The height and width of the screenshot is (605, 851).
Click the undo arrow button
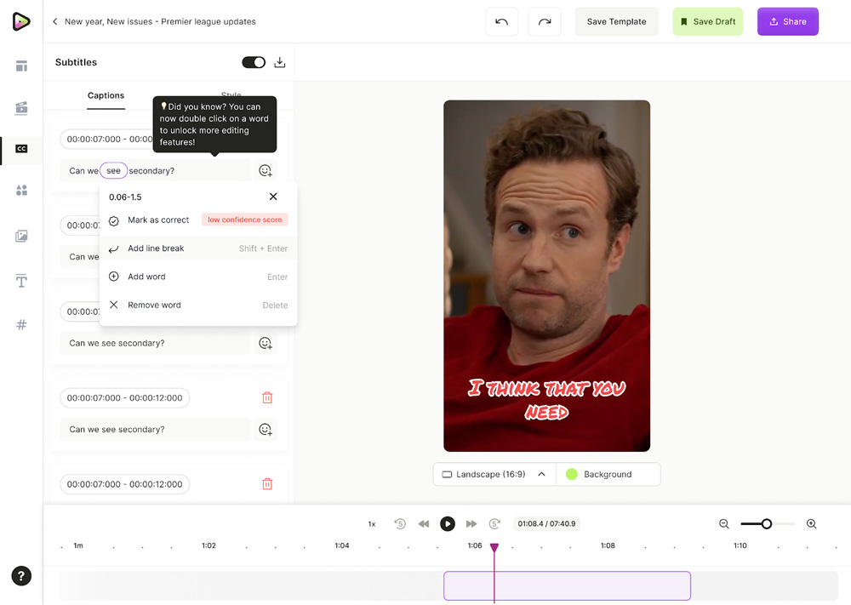tap(501, 21)
